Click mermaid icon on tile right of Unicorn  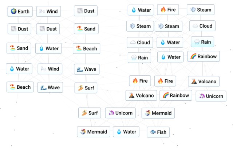point(147,113)
